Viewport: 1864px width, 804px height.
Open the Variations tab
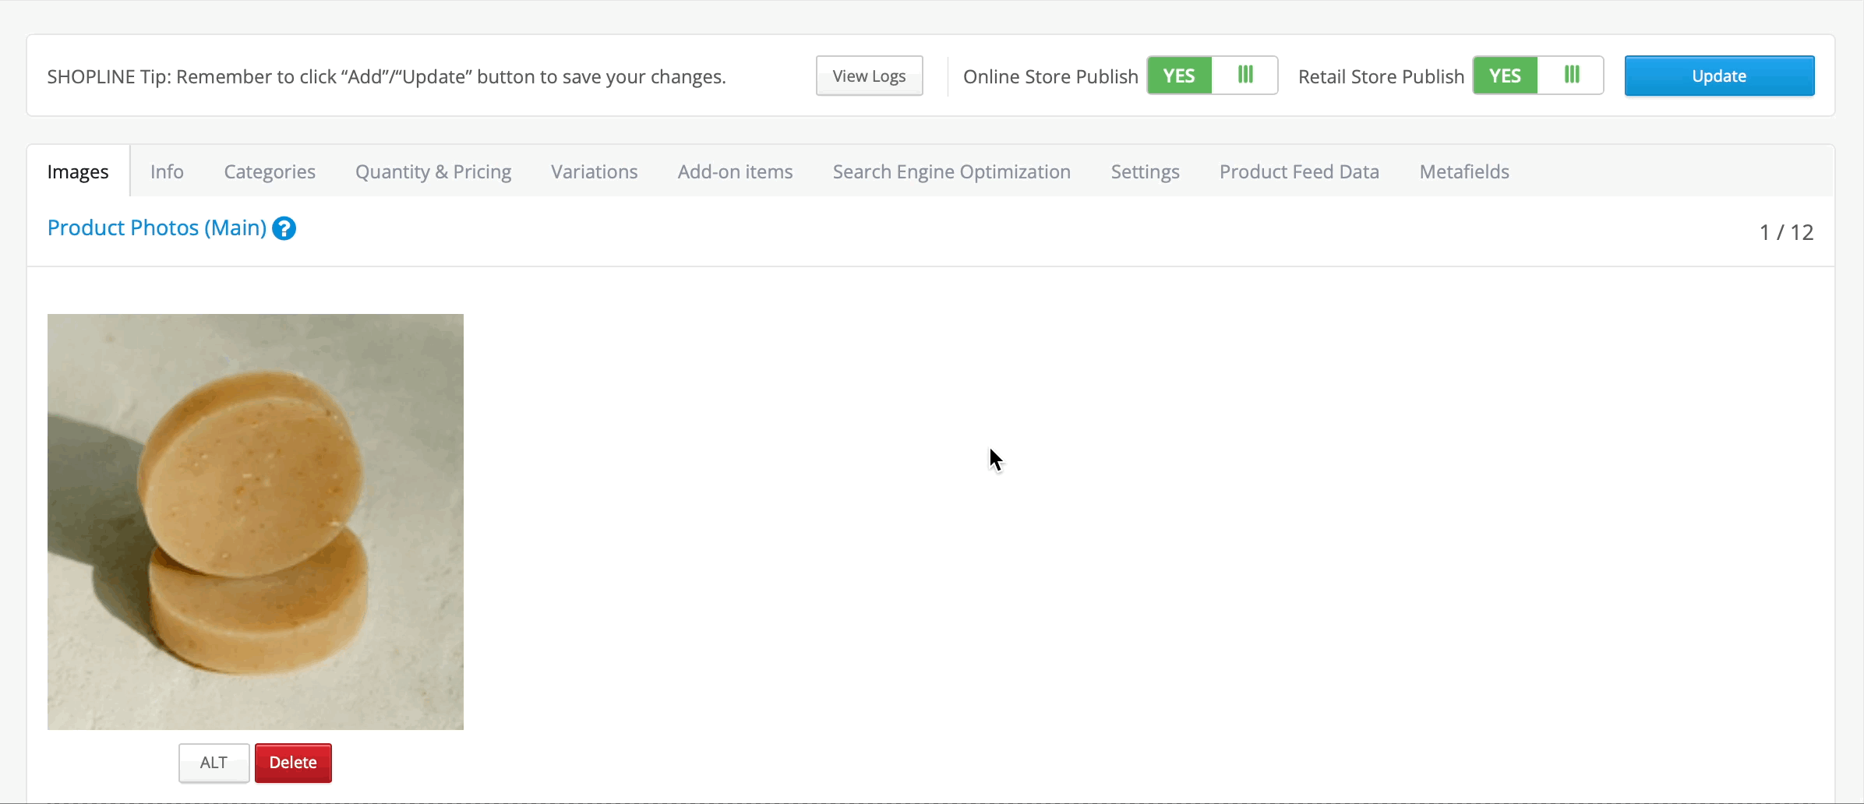click(x=594, y=171)
